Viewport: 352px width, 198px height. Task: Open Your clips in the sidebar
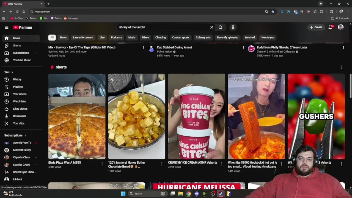click(x=21, y=123)
